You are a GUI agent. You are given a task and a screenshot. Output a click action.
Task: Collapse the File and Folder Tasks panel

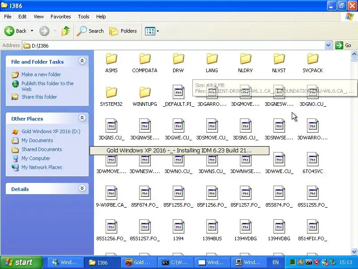[82, 61]
